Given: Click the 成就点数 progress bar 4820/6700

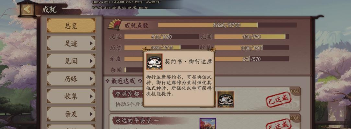Looking at the screenshot, I should [x=227, y=25].
